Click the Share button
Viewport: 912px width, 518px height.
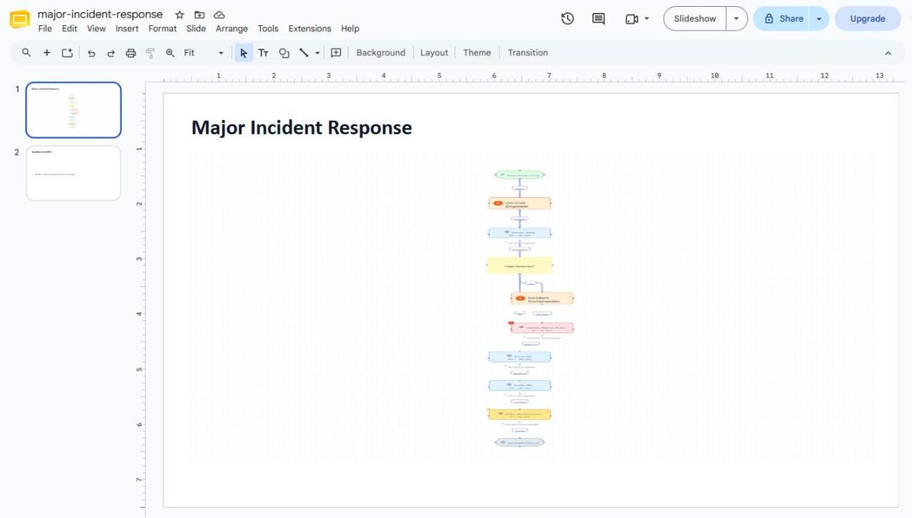[783, 19]
